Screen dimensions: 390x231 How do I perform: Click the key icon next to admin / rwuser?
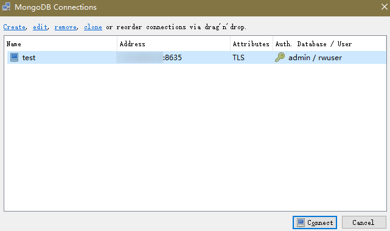point(280,57)
